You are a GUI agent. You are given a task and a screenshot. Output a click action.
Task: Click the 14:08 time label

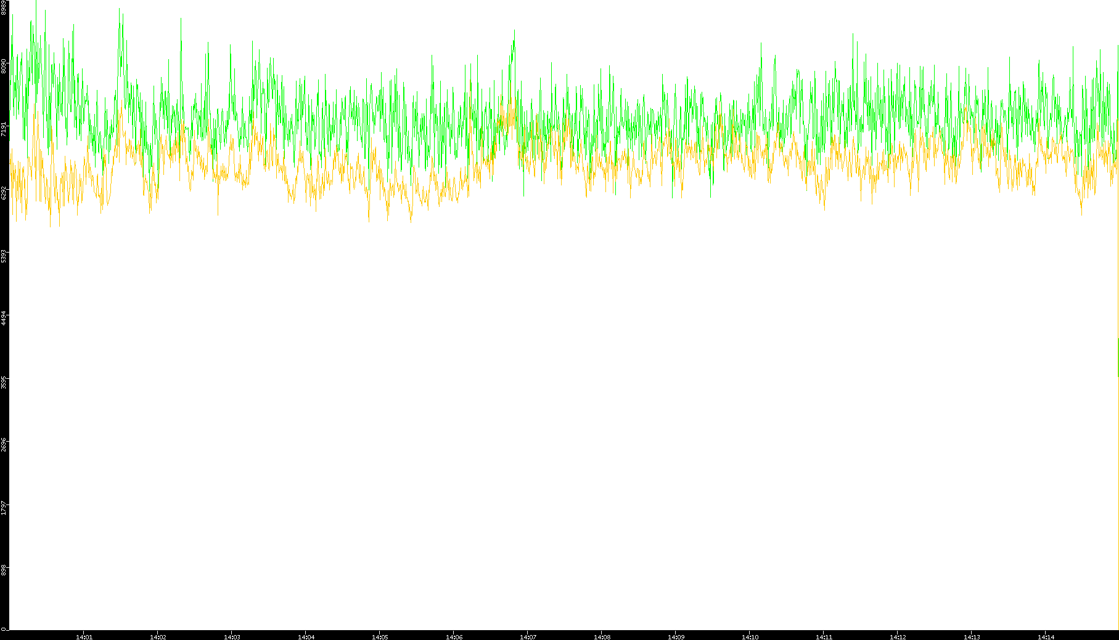pyautogui.click(x=602, y=637)
